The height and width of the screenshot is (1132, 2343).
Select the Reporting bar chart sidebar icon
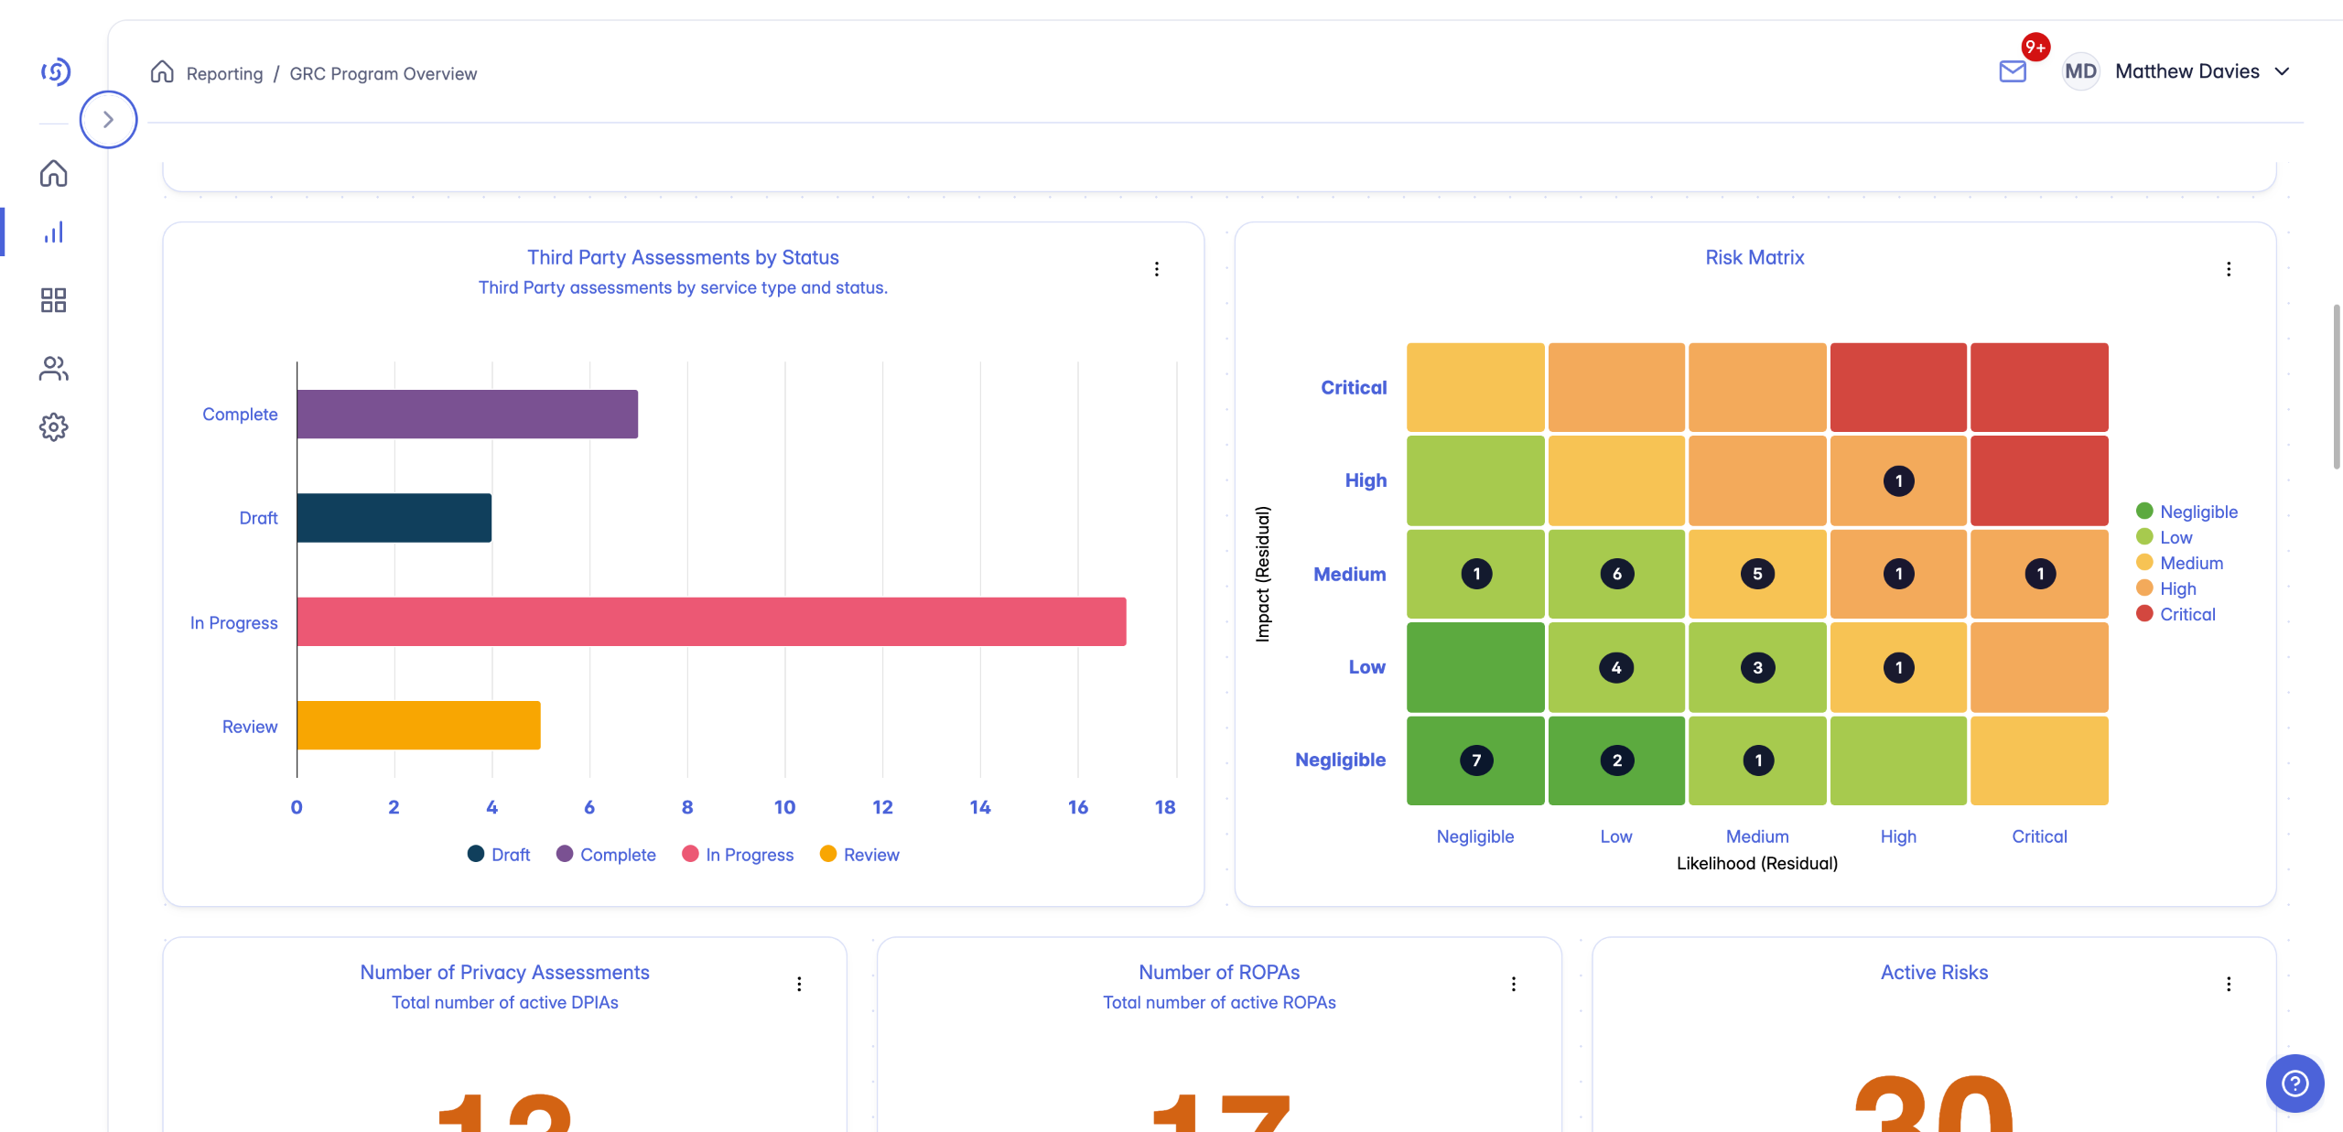(x=54, y=232)
